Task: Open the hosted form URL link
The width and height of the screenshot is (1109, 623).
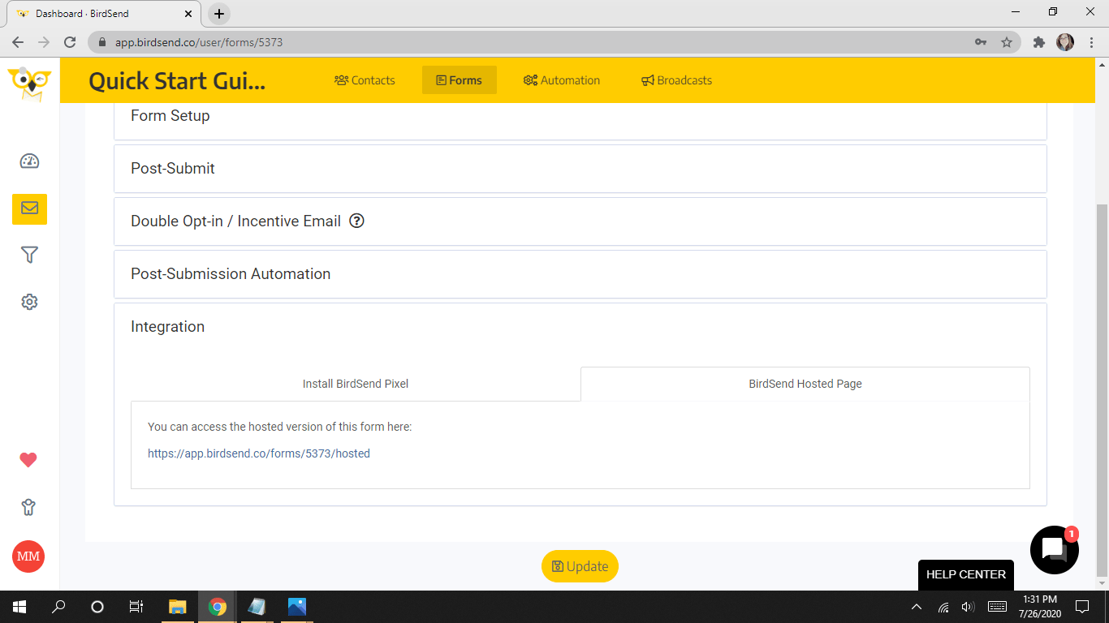Action: 259,453
